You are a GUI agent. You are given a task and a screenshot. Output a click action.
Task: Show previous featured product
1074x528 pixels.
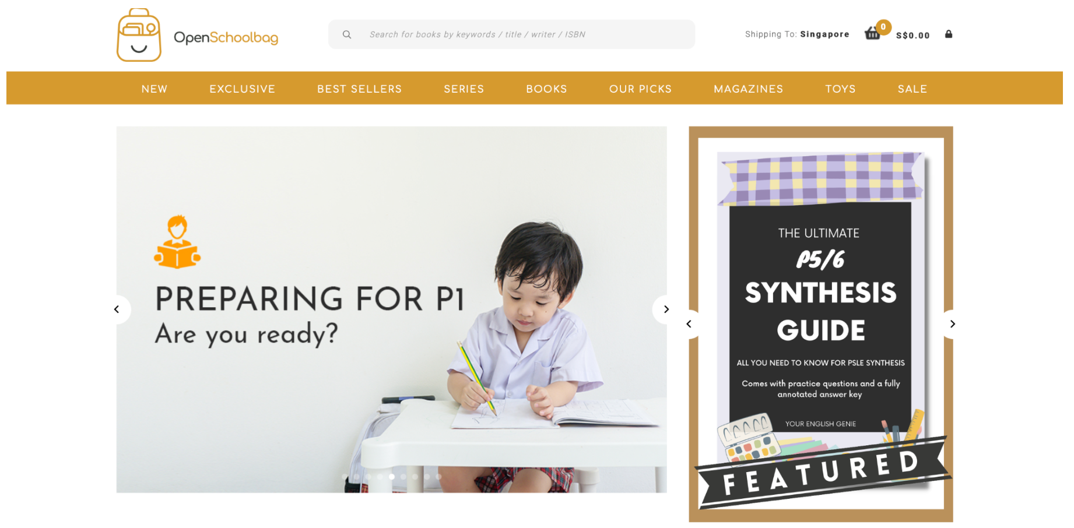coord(689,324)
